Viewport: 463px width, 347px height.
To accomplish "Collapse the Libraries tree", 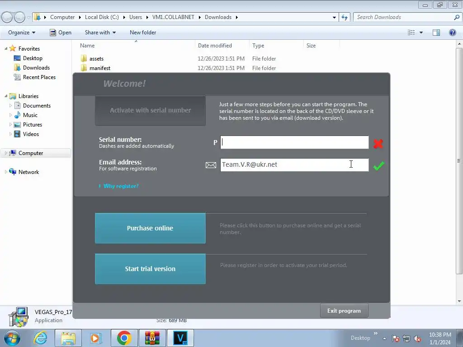I will [x=6, y=96].
